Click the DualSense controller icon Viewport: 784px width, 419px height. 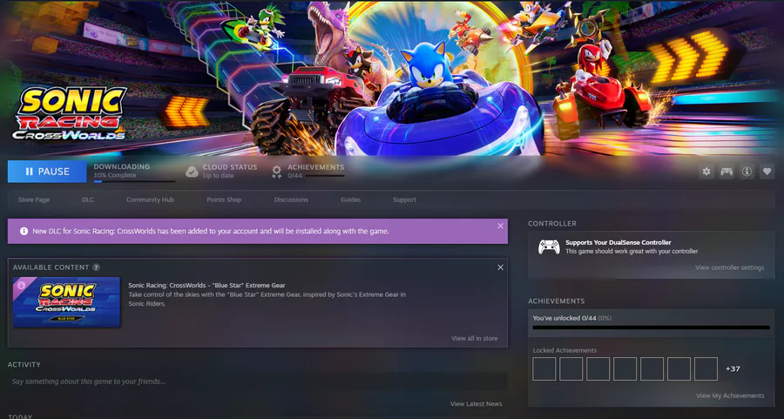[x=549, y=247]
